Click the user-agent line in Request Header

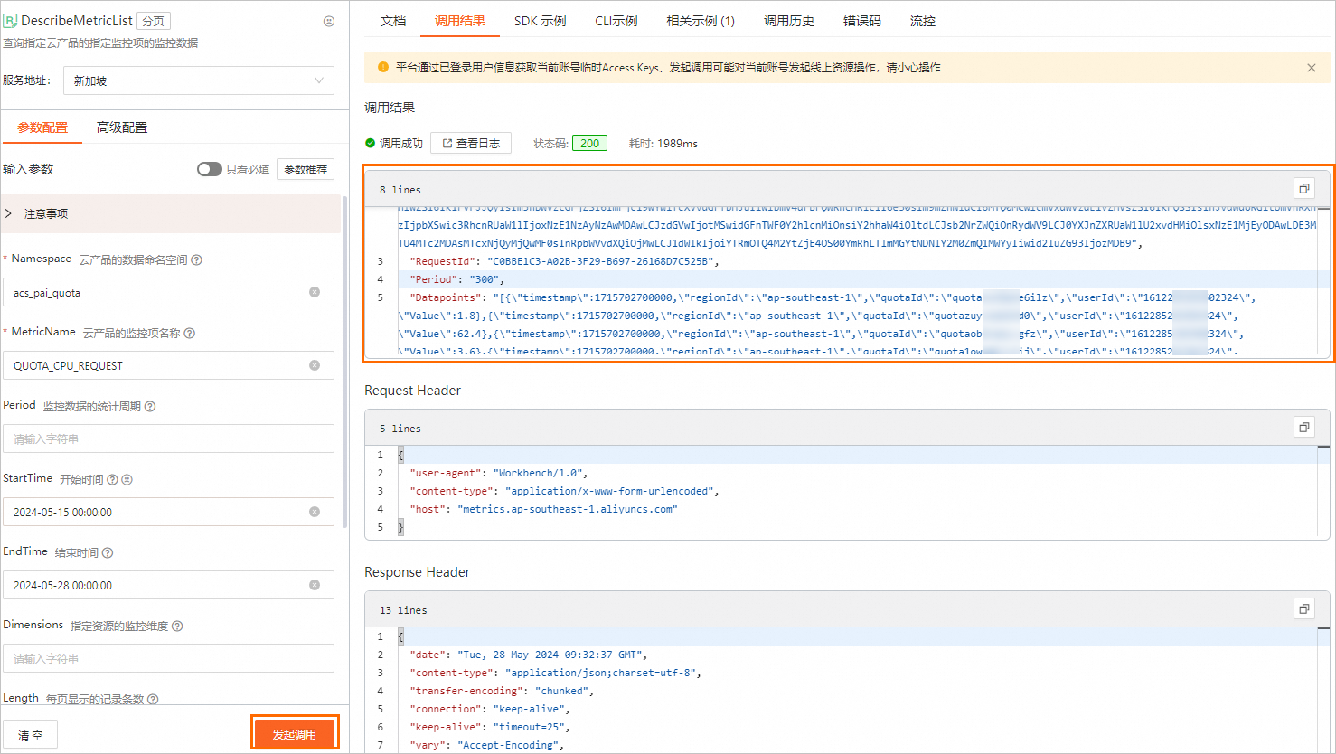click(x=499, y=473)
